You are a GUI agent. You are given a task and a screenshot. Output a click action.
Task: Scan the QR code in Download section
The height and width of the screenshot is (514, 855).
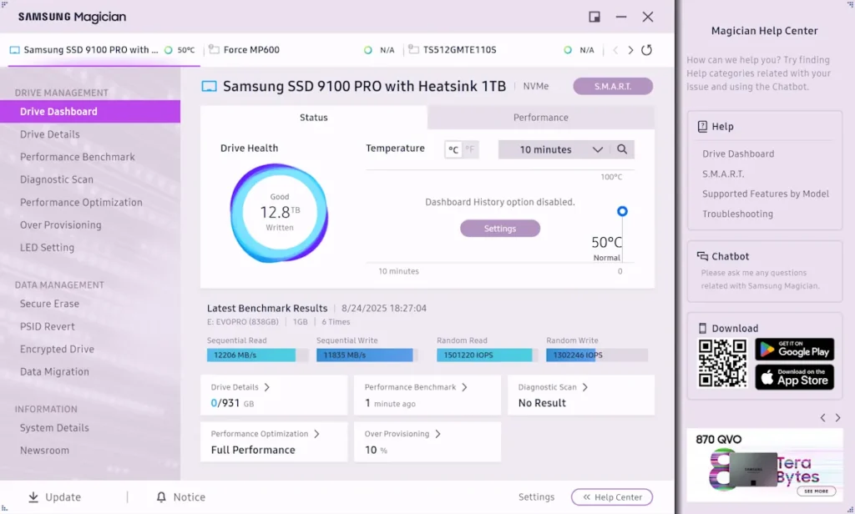point(722,363)
